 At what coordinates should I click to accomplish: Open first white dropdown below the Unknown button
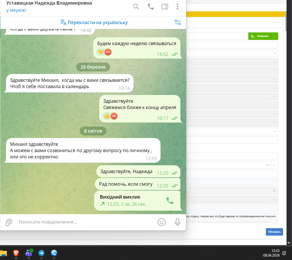pyautogui.click(x=232, y=53)
